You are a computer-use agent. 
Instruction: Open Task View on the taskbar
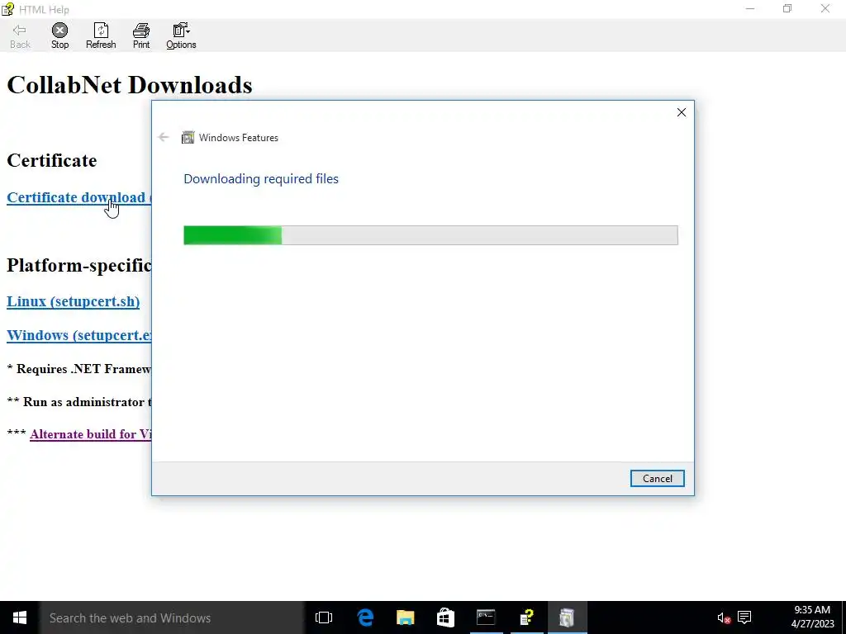(324, 617)
